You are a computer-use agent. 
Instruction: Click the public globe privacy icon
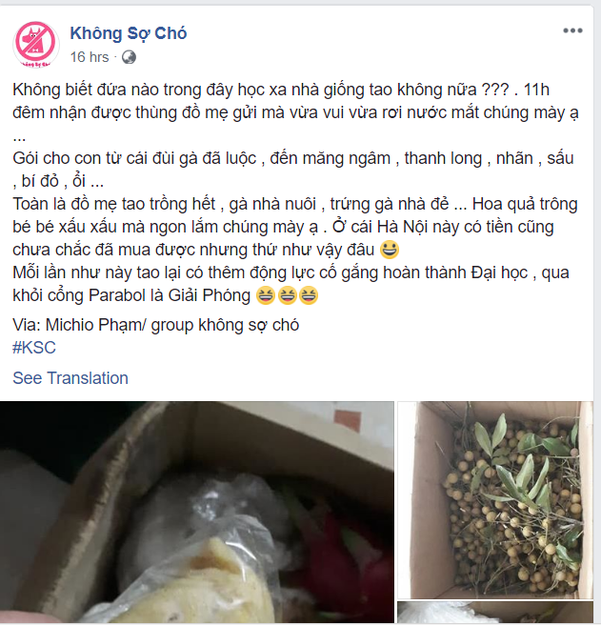pos(129,57)
